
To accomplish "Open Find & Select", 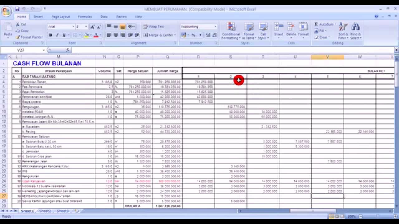I will click(355, 31).
